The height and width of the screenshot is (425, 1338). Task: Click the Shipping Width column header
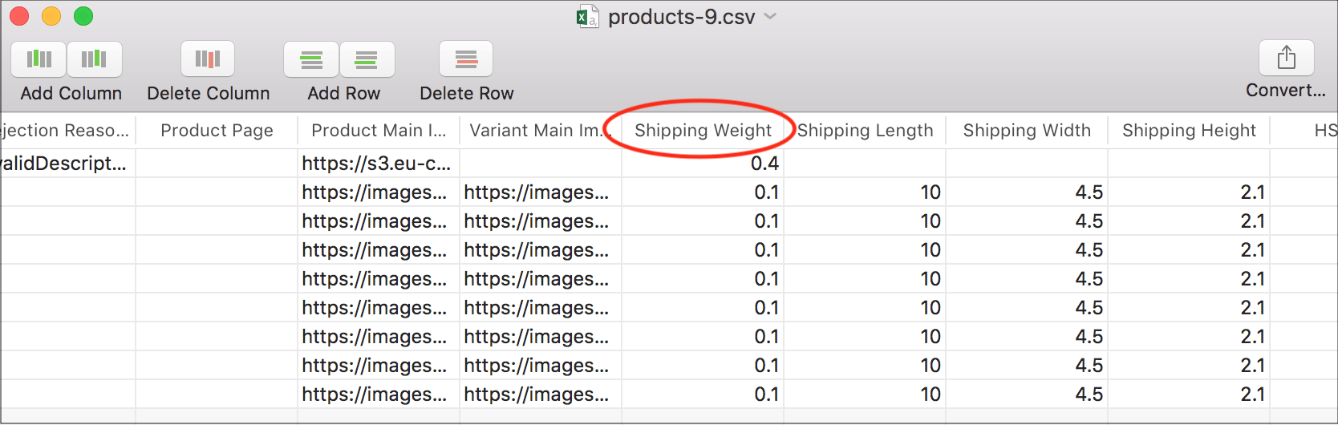[x=1027, y=131]
